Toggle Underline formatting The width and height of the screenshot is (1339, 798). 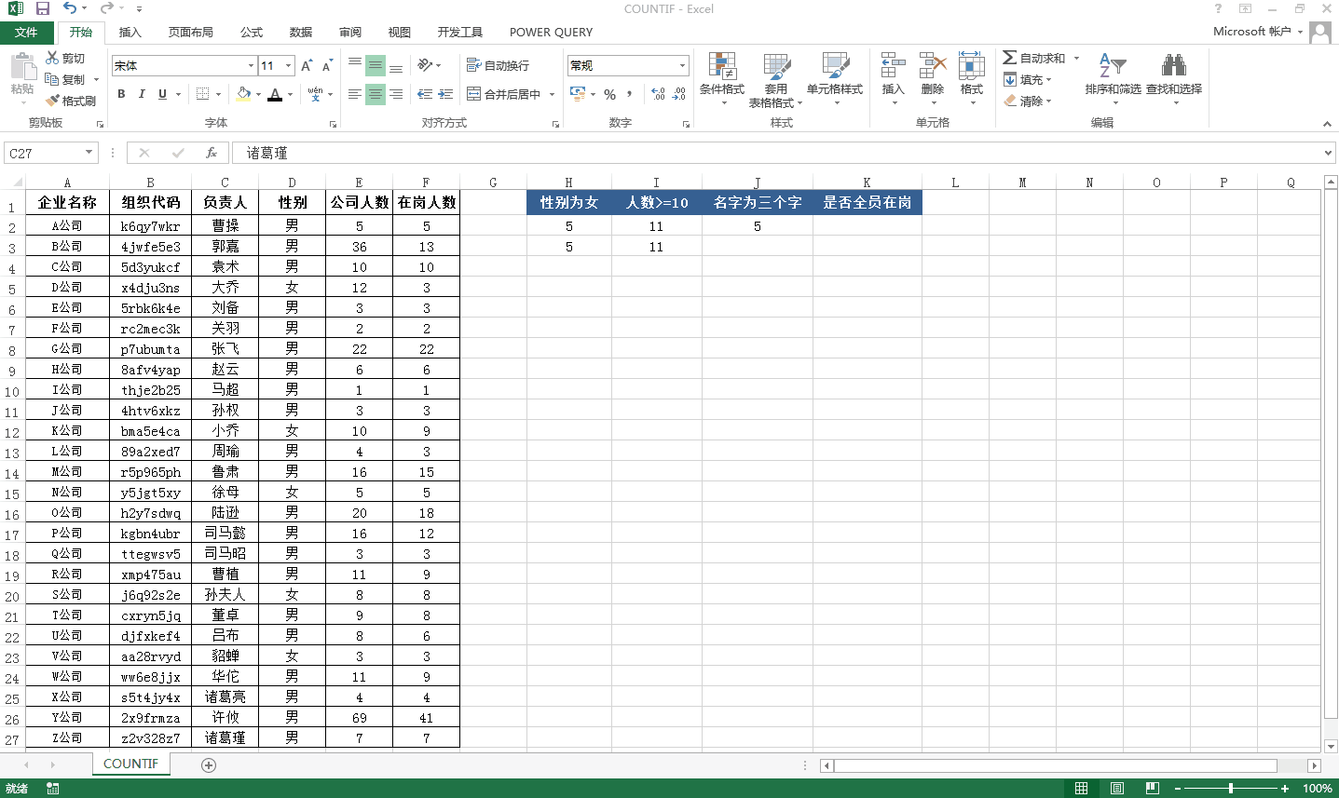coord(162,94)
